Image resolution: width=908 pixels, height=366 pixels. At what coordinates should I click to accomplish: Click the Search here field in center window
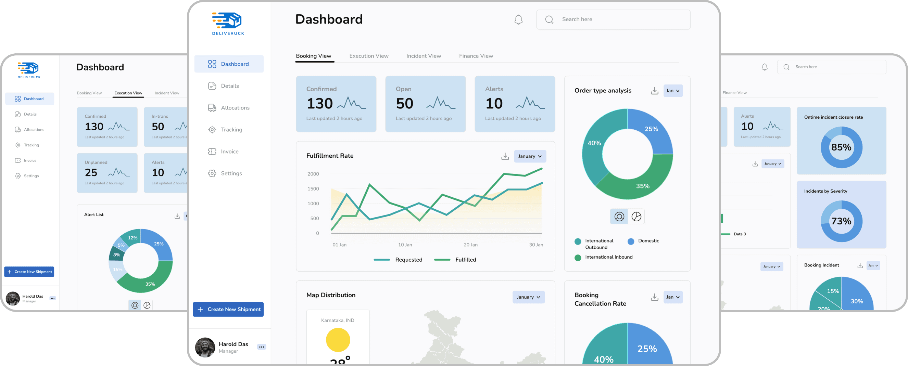pos(613,19)
